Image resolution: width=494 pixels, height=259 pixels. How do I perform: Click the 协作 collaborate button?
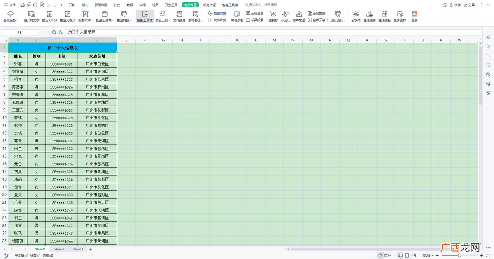tap(455, 5)
